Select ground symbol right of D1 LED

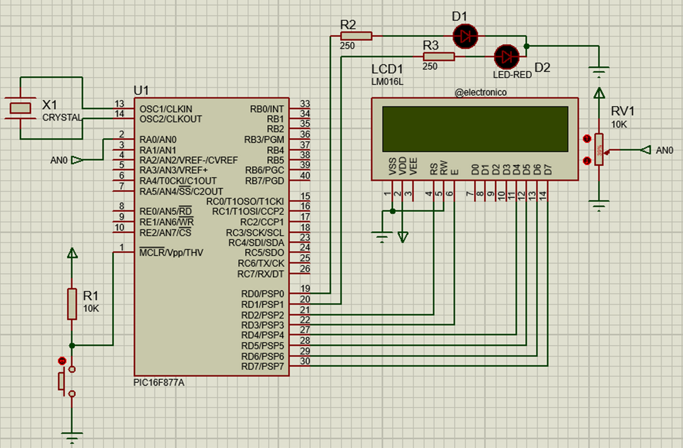click(599, 71)
